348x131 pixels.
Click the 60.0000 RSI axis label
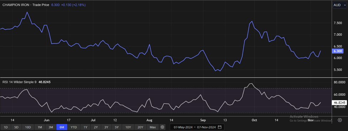[339, 95]
